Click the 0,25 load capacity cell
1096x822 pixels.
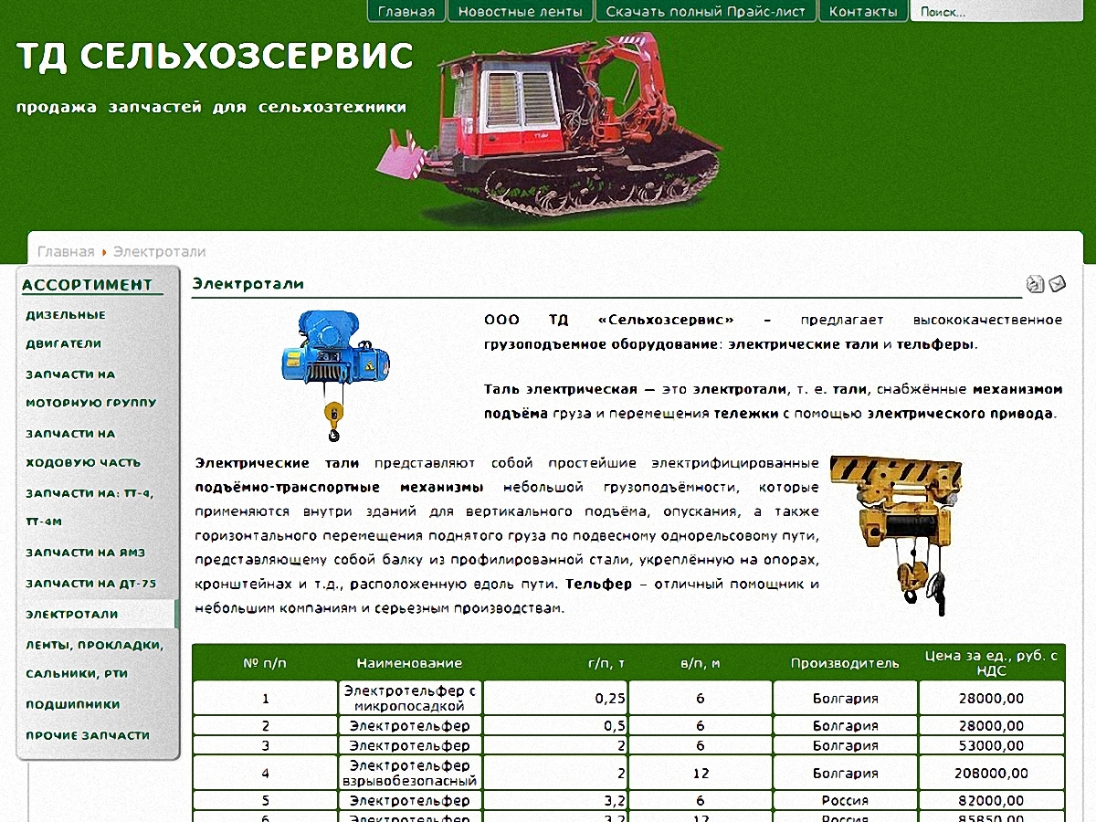click(555, 699)
